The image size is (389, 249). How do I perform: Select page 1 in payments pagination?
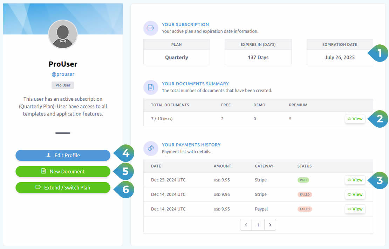pos(258,225)
